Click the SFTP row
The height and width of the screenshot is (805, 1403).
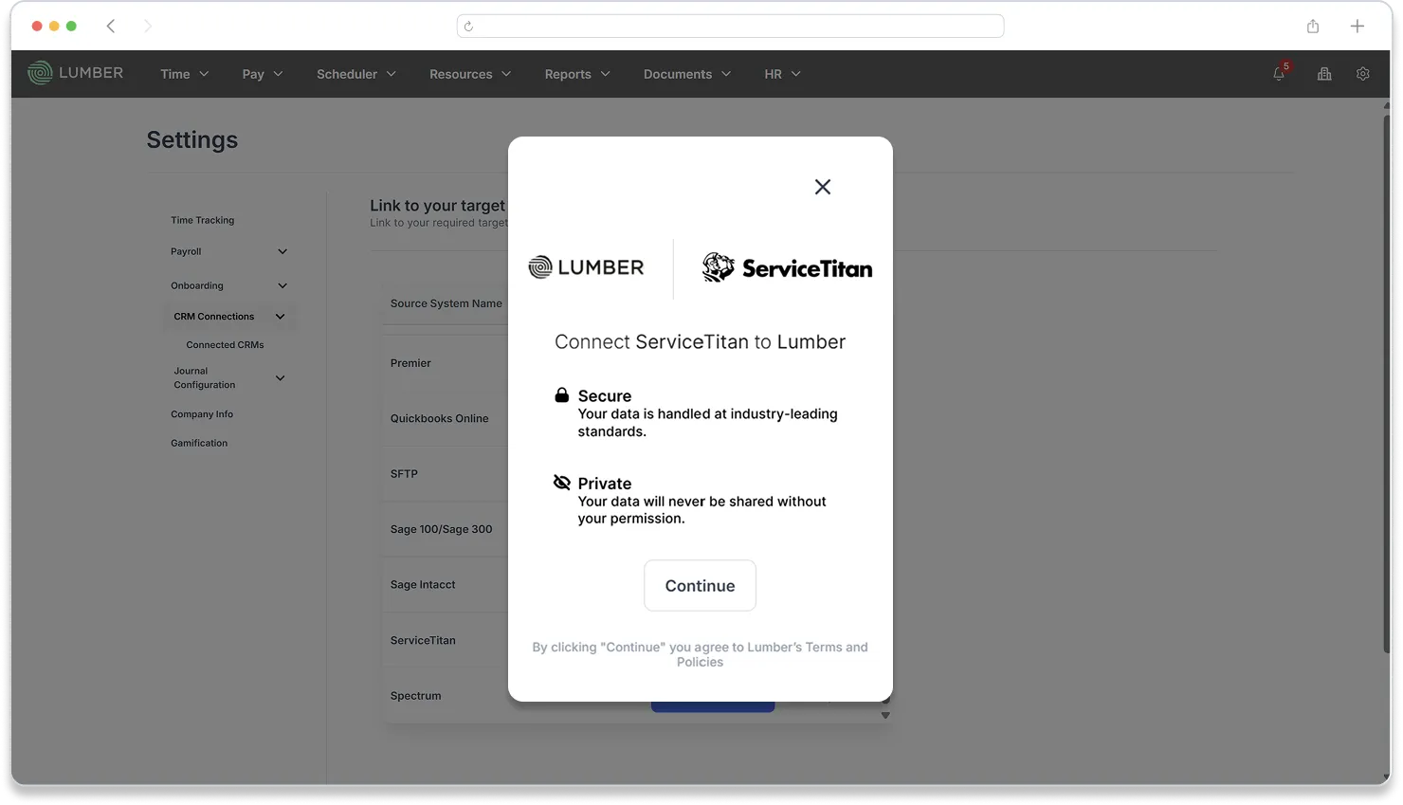click(x=446, y=474)
